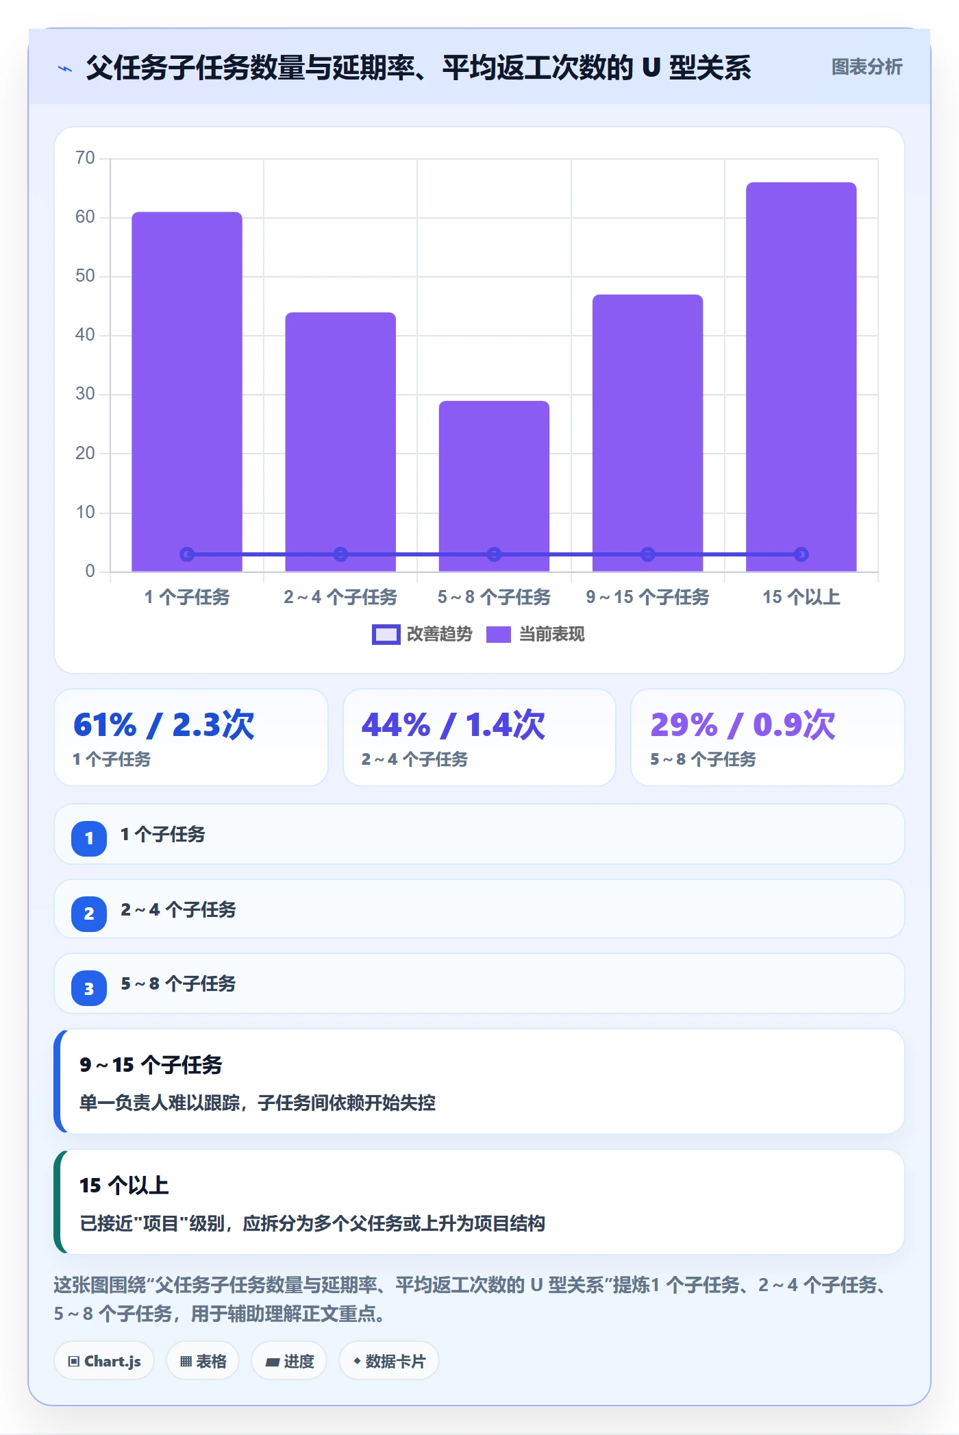
Task: Click the bar for 1 个子任务
Action: click(187, 391)
